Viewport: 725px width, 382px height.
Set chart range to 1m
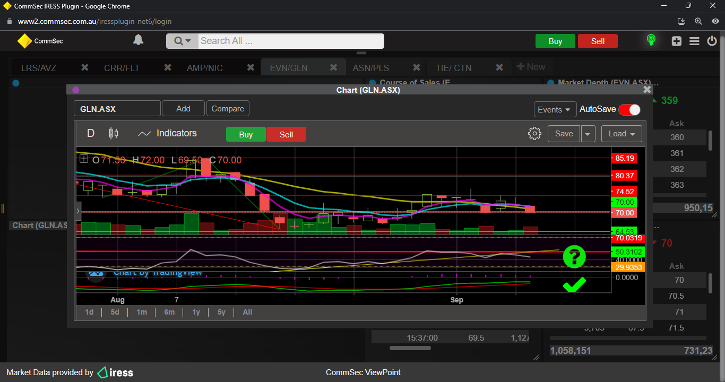[142, 312]
